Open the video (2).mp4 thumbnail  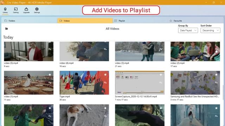pos(195,51)
